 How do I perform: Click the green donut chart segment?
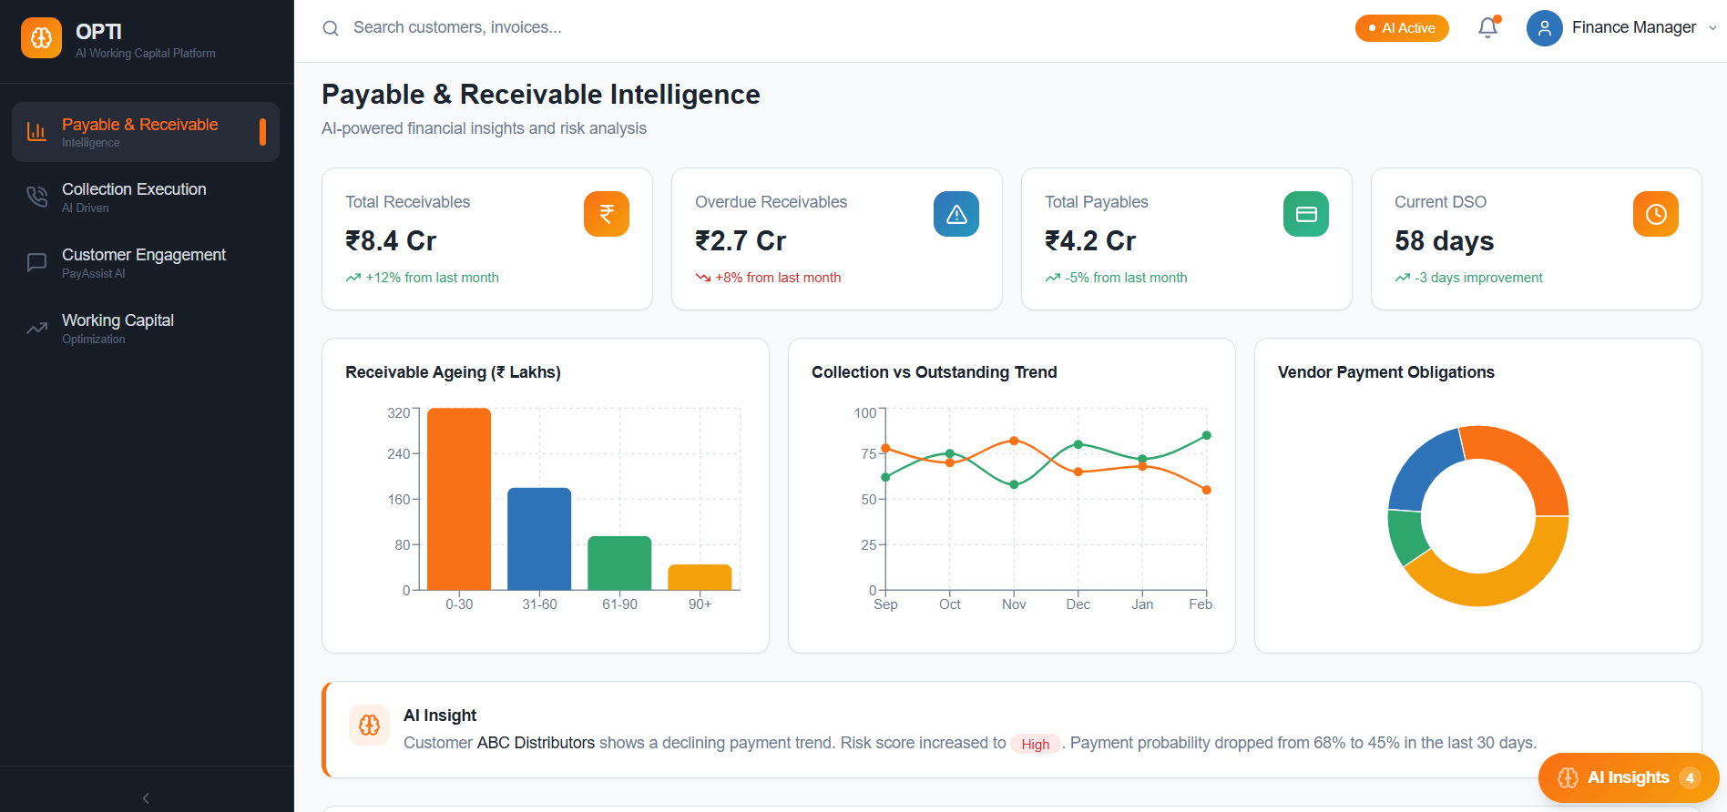tap(1407, 536)
